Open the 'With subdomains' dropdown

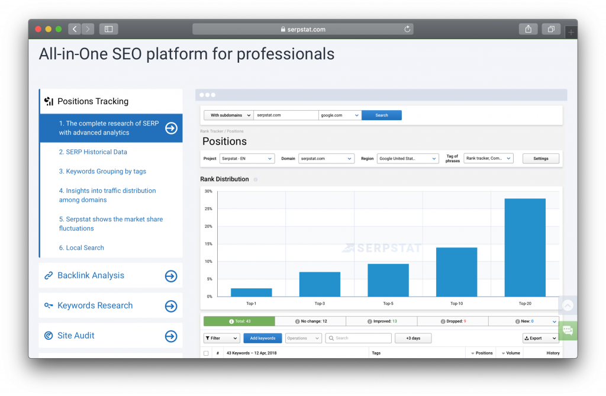[229, 115]
